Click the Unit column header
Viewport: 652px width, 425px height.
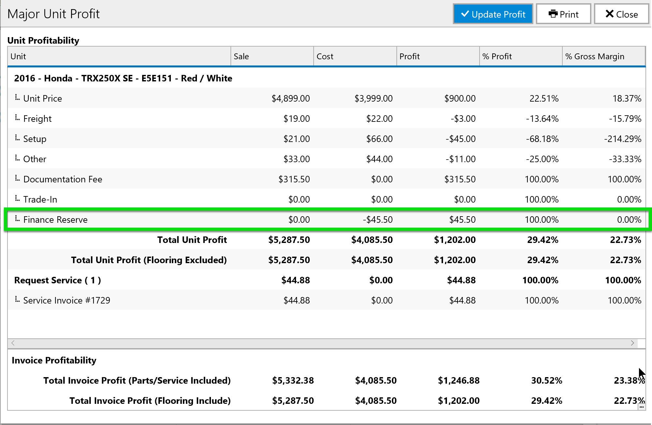[119, 56]
